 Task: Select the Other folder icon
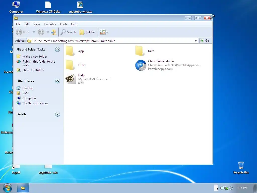coord(70,65)
